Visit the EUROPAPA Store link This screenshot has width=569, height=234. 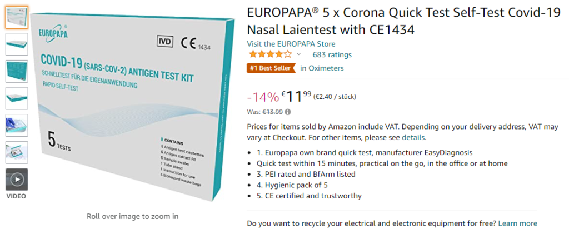coord(291,44)
